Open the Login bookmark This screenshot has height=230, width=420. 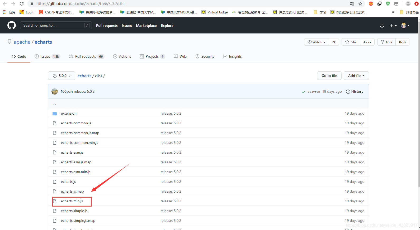[x=27, y=12]
